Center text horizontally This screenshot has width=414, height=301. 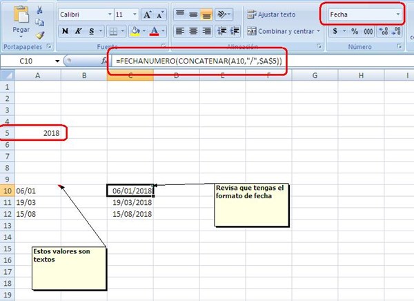pyautogui.click(x=193, y=31)
